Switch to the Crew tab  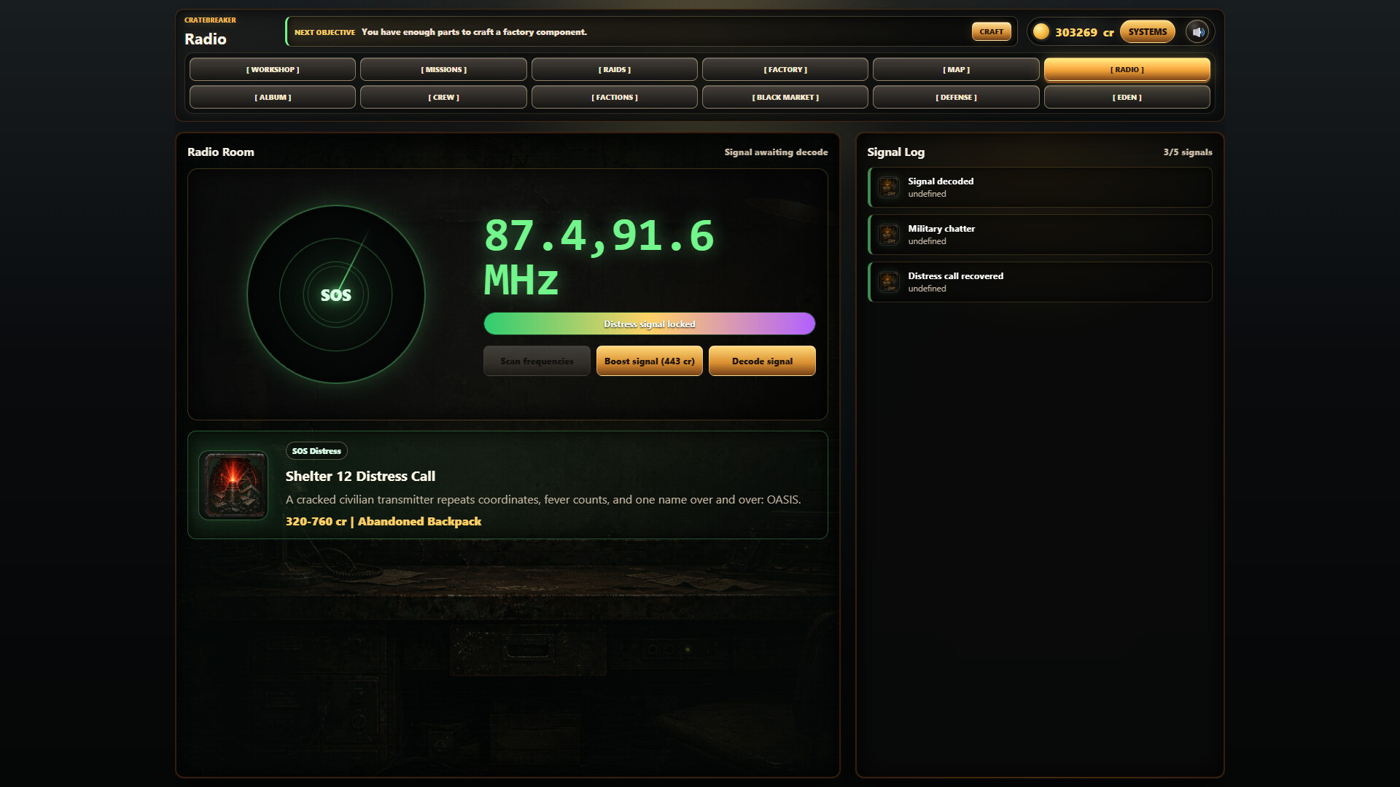443,98
